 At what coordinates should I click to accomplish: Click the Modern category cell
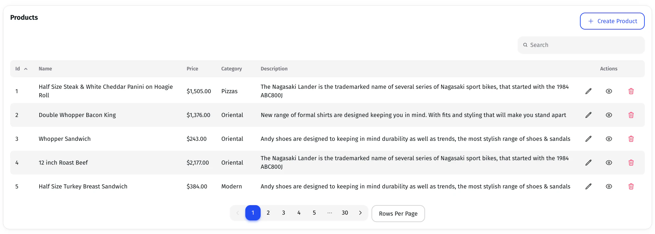pos(232,186)
